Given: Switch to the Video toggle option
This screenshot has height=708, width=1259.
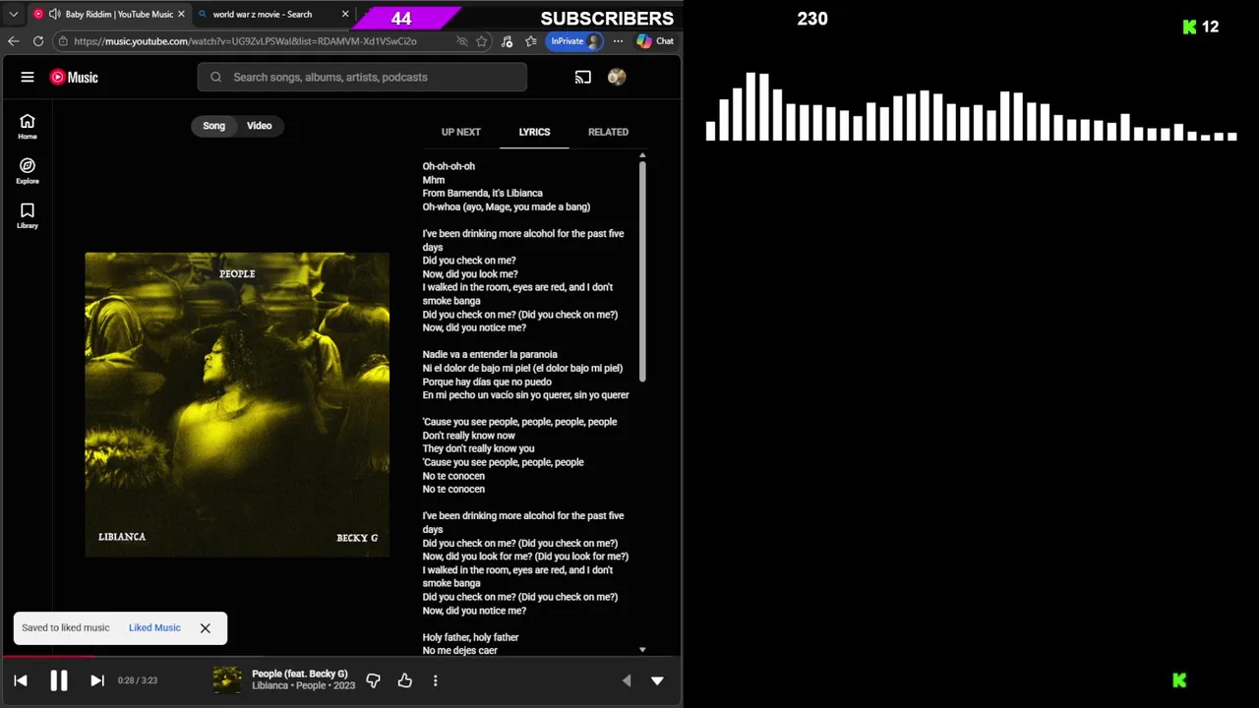Looking at the screenshot, I should [x=260, y=126].
